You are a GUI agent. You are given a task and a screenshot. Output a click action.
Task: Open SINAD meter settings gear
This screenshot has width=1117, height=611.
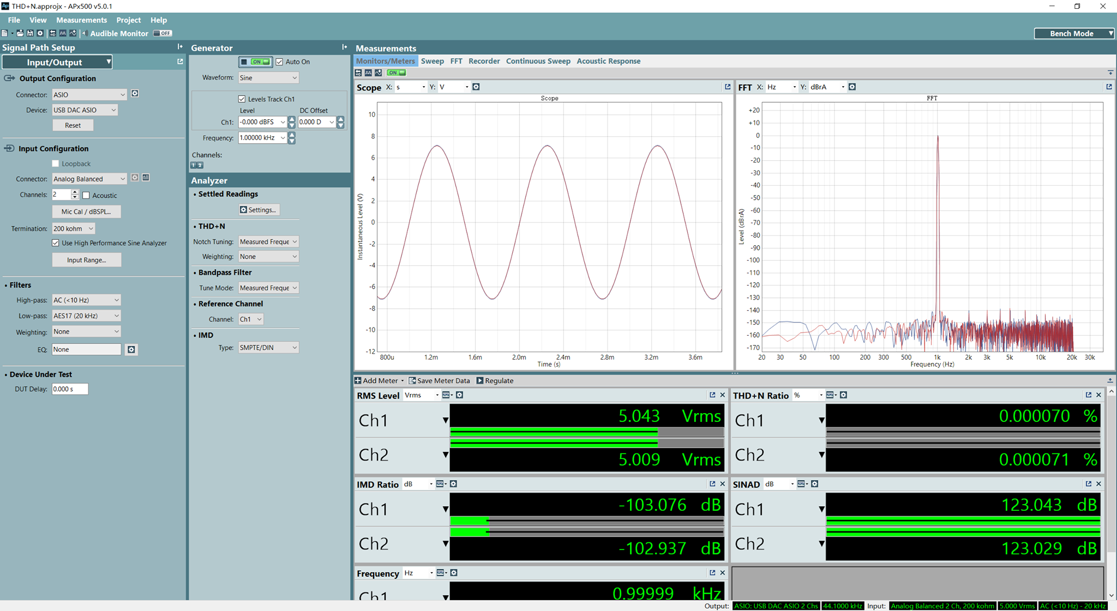pyautogui.click(x=814, y=484)
